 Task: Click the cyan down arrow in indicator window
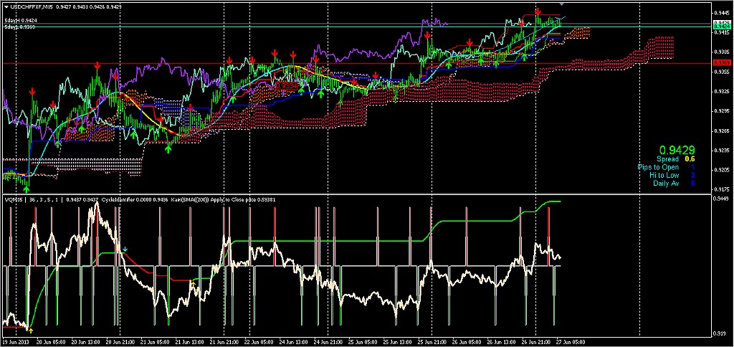125,249
